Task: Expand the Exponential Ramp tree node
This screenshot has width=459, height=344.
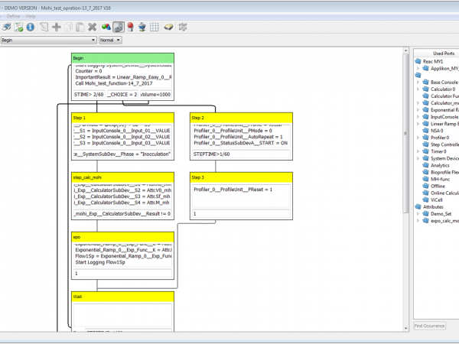Action: click(x=418, y=110)
